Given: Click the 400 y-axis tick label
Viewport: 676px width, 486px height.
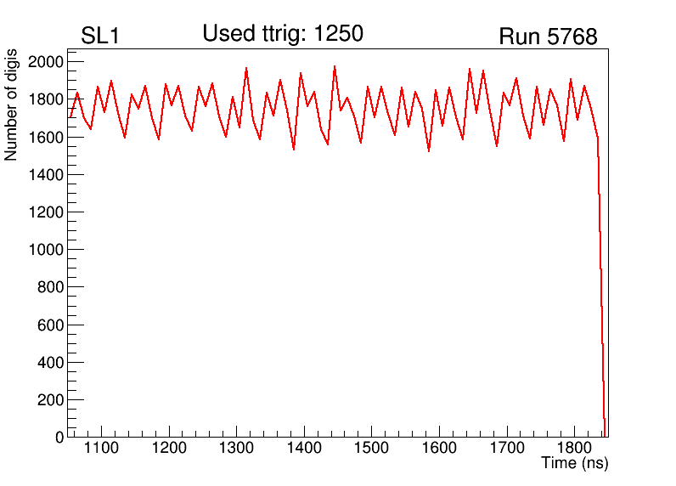Looking at the screenshot, I should pos(49,363).
